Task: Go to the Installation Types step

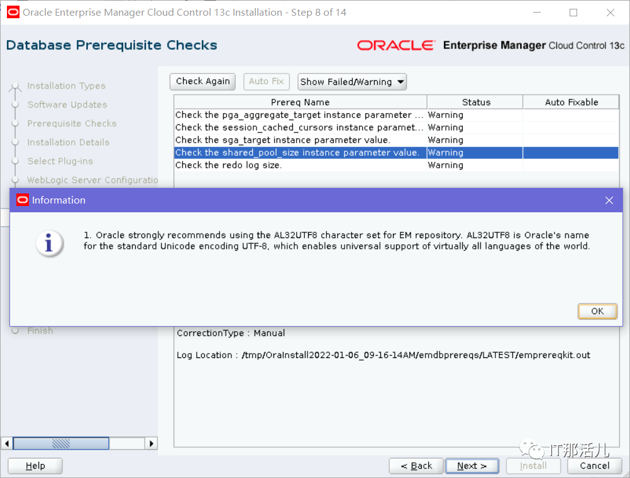Action: click(66, 86)
